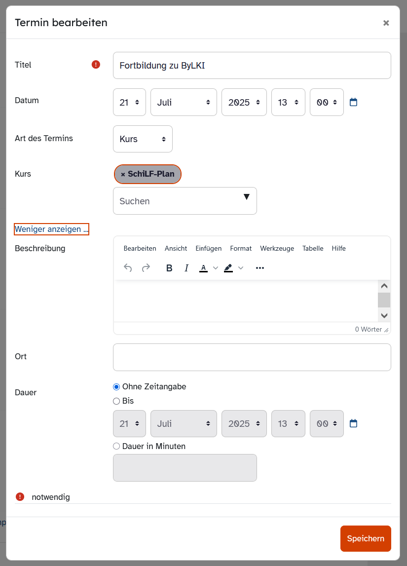The width and height of the screenshot is (407, 566).
Task: Open the month dropdown showing Juli
Action: (184, 102)
